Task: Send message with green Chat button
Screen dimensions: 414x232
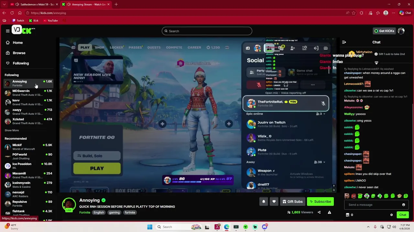Action: (403, 215)
